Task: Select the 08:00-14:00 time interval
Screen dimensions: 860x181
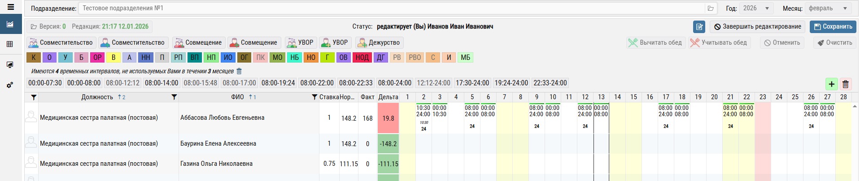Action: (x=162, y=83)
